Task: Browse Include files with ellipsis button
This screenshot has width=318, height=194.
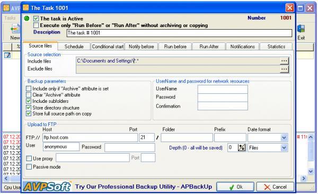Action: click(x=284, y=61)
